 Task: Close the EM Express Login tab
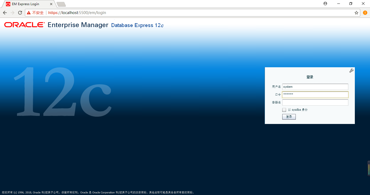click(51, 4)
